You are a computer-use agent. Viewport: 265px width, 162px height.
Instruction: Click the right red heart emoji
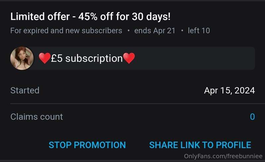(x=129, y=58)
